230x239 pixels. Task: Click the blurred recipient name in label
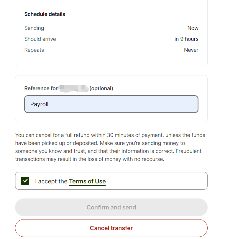[x=74, y=88]
